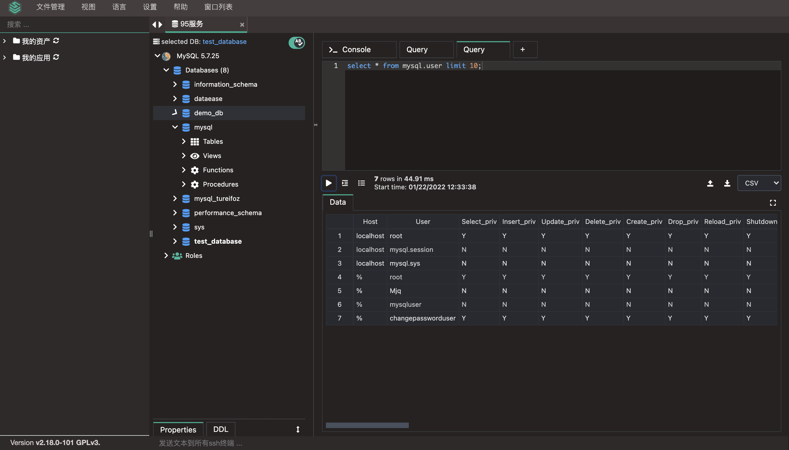Refresh the 我的应用 folder
Screen dimensions: 789x450
click(x=56, y=57)
